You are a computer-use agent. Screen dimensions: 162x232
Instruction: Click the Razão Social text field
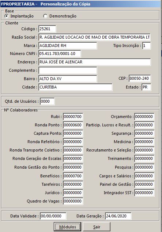(94, 37)
